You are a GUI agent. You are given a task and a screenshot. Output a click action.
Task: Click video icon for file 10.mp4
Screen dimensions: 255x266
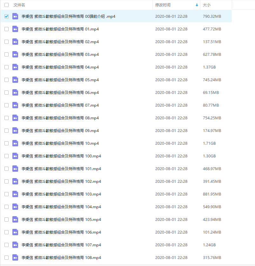15,143
